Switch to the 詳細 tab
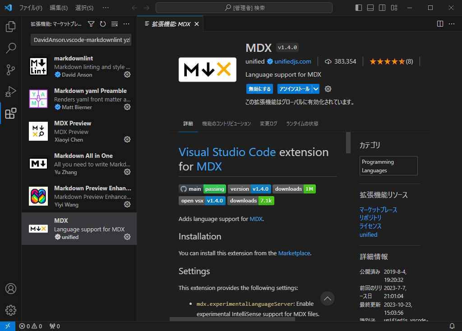 point(188,124)
